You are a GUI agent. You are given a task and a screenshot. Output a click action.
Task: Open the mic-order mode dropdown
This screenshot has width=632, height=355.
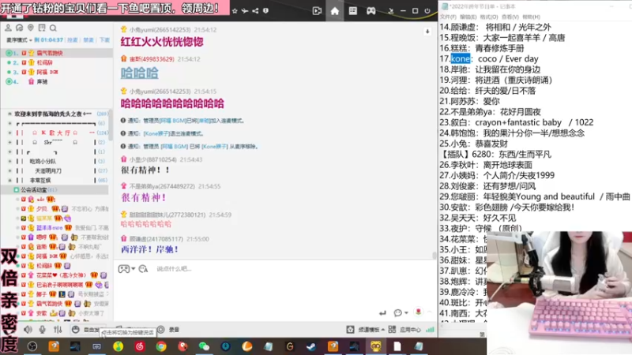(x=19, y=40)
